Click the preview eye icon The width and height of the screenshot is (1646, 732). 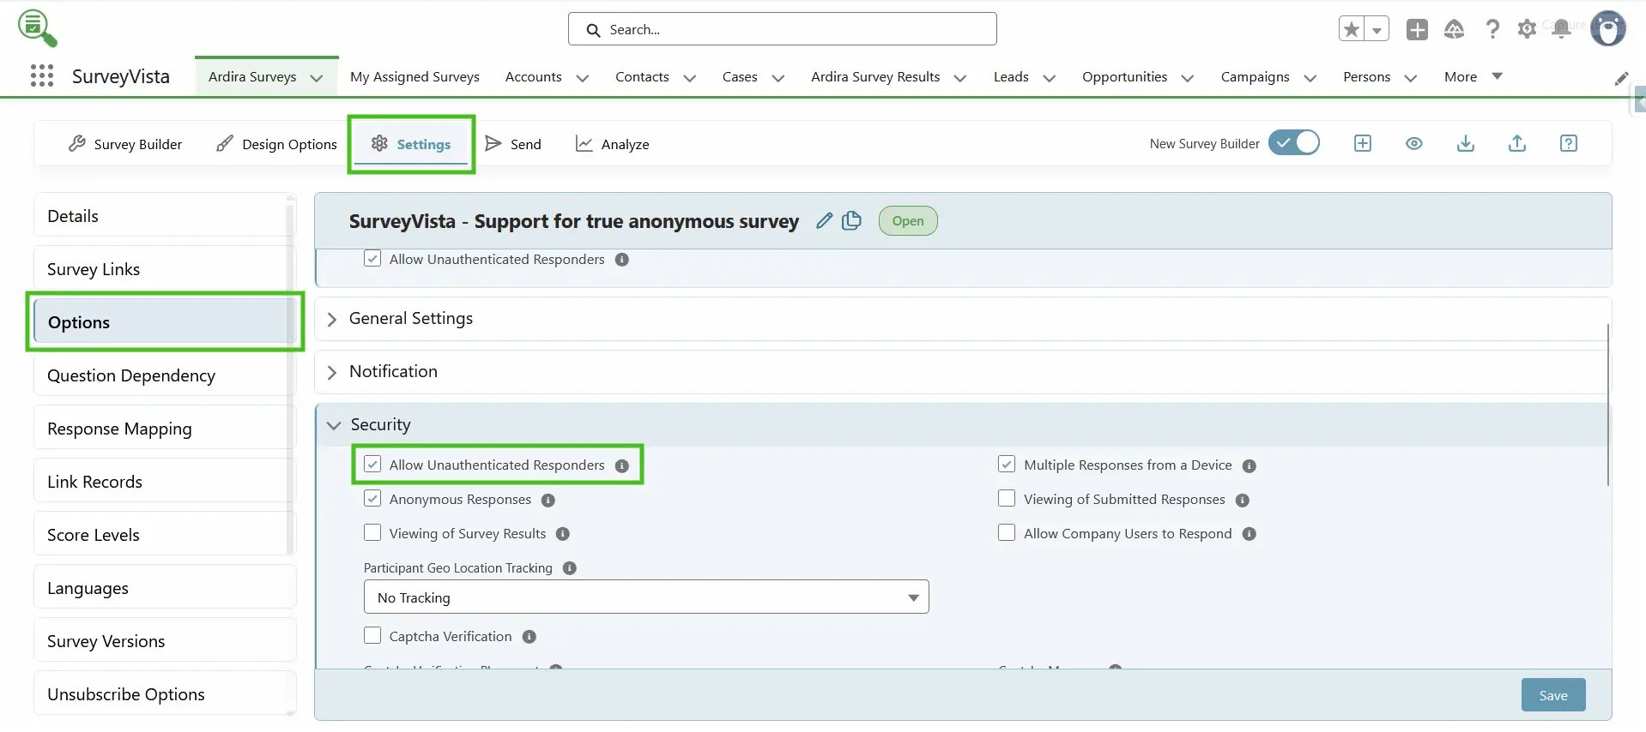pyautogui.click(x=1414, y=143)
